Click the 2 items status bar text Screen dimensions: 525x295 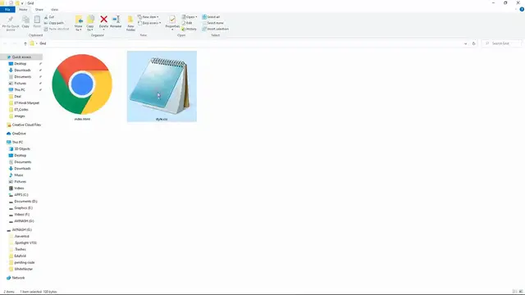coord(9,292)
